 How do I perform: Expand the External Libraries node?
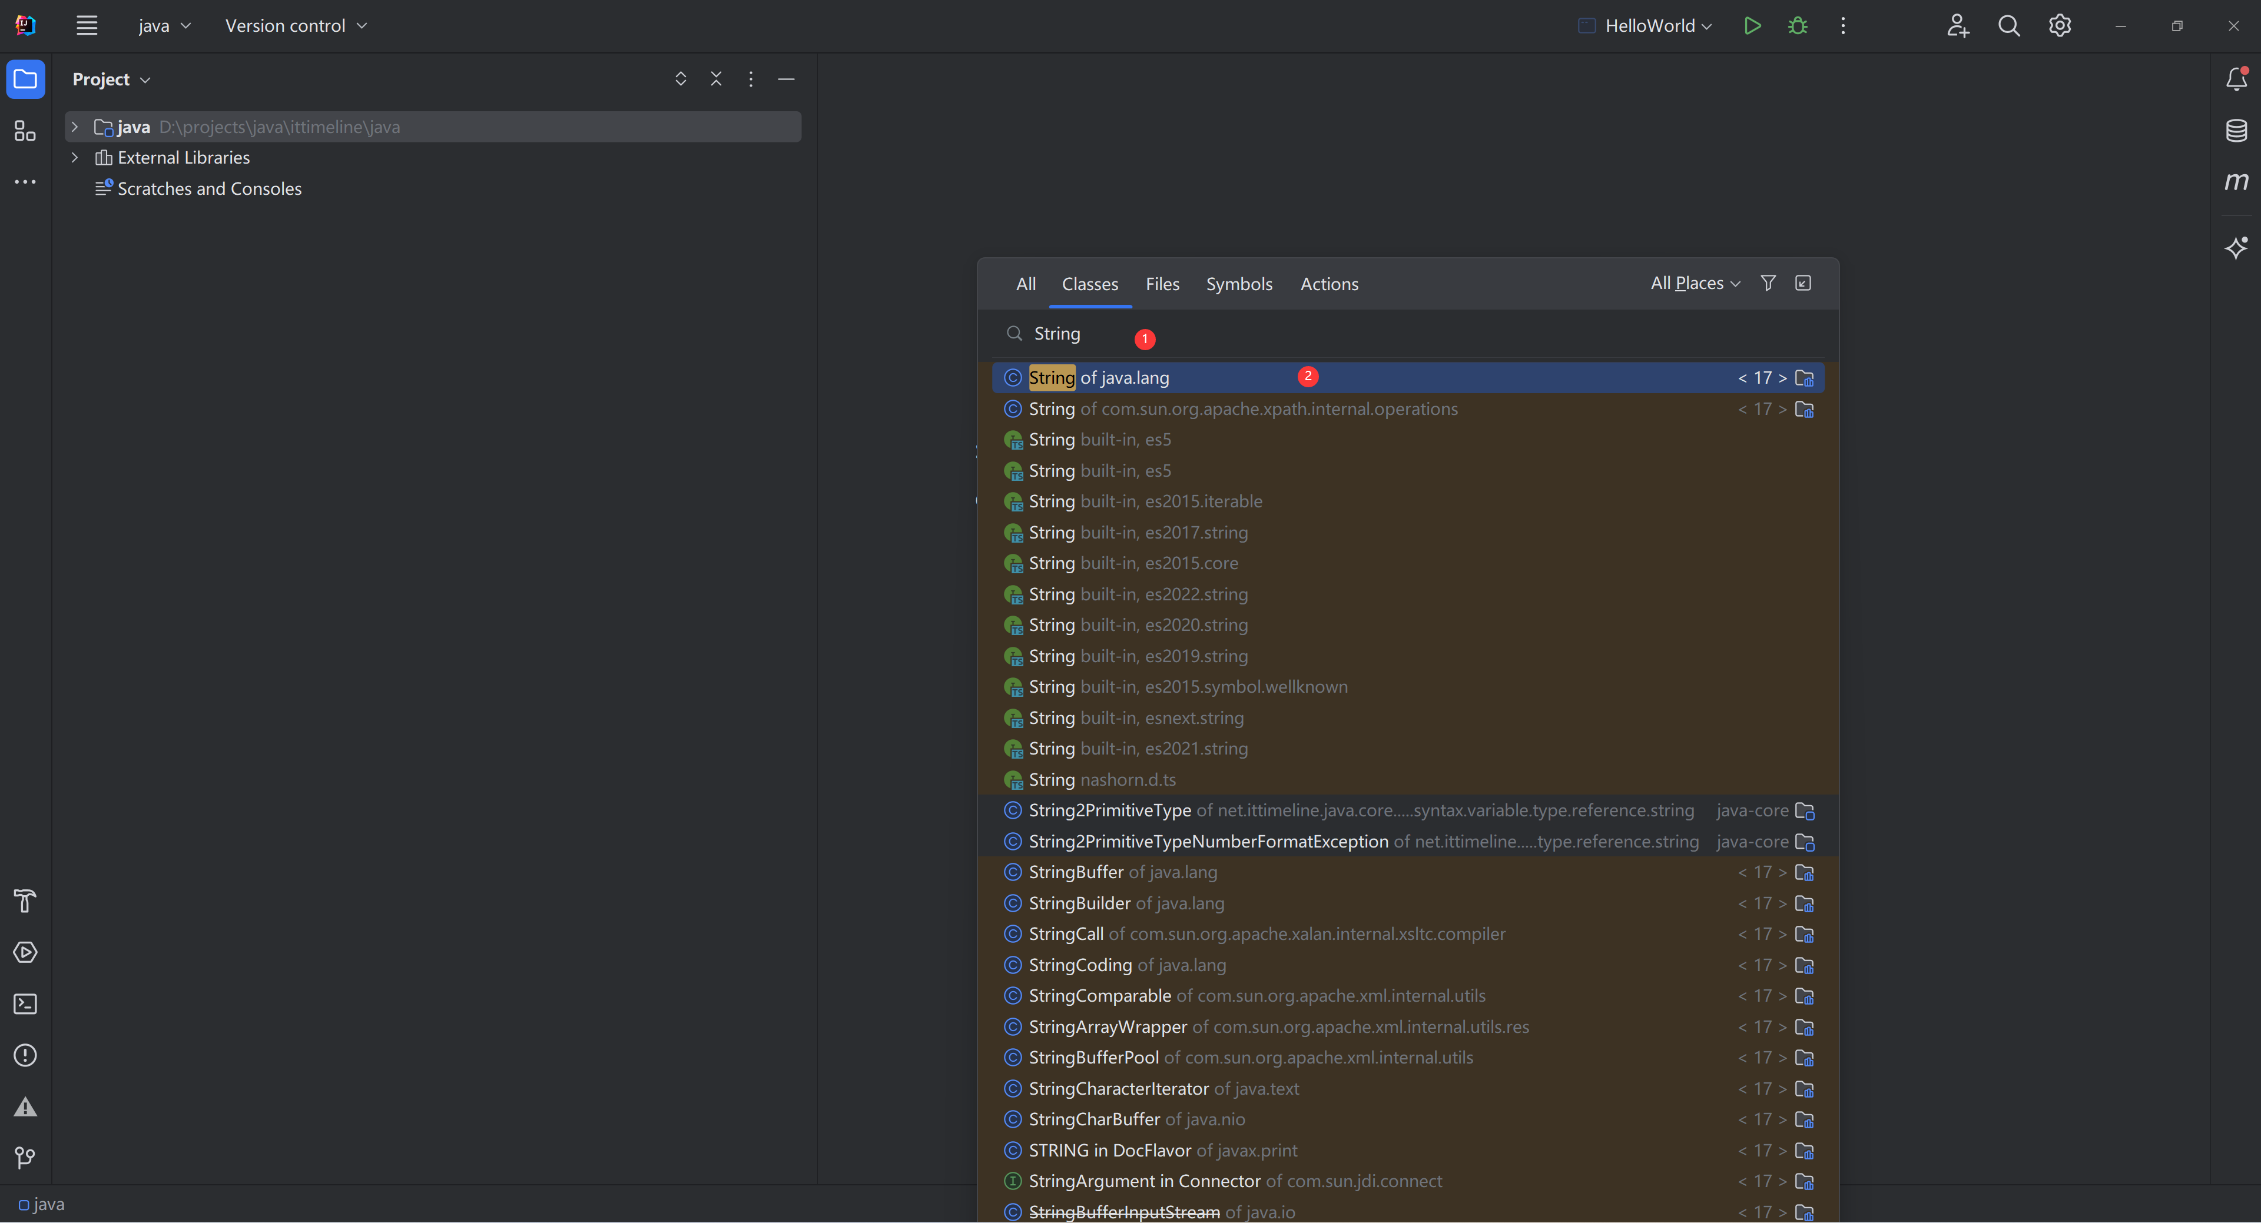[x=75, y=157]
